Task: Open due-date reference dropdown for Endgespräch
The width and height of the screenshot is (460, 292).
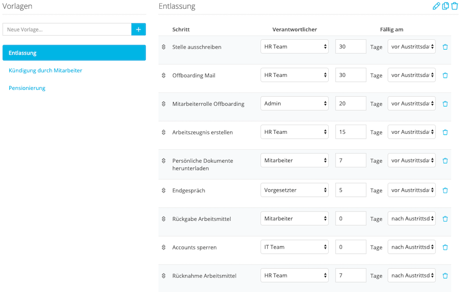Action: pyautogui.click(x=411, y=190)
